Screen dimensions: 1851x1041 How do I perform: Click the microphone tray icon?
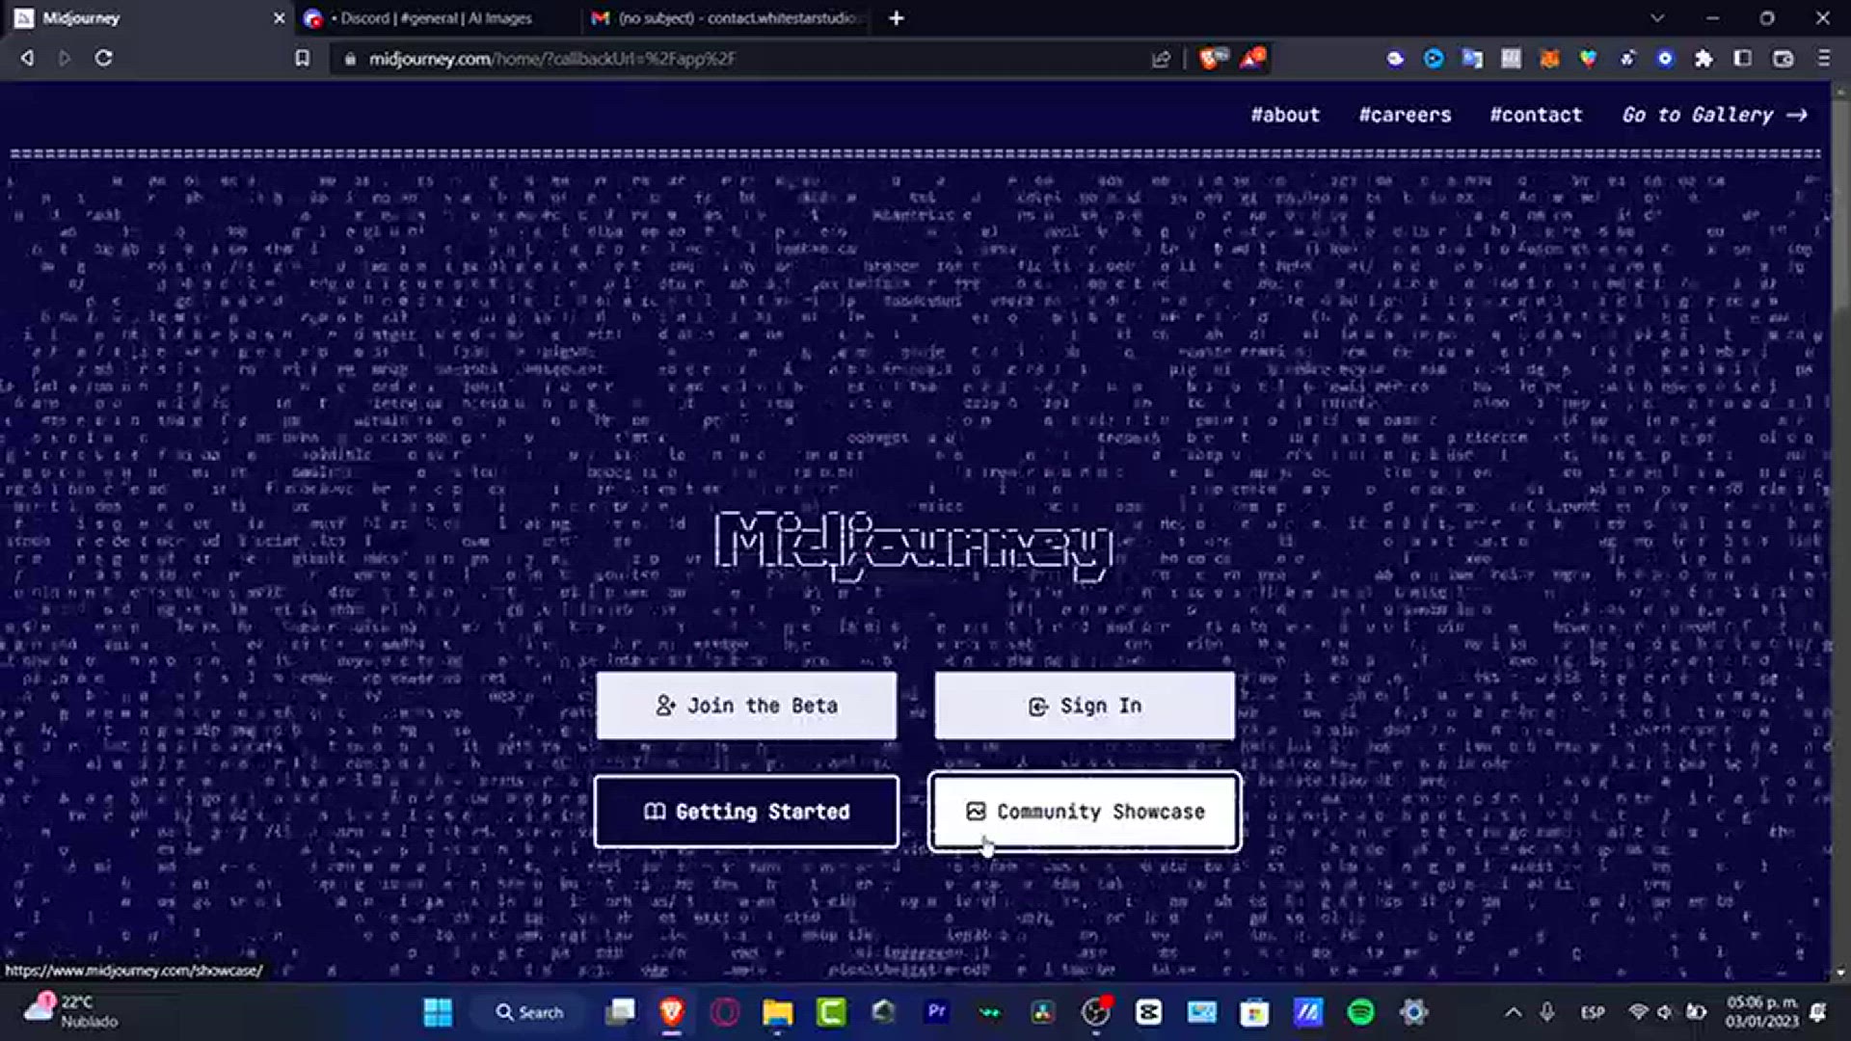[x=1546, y=1012]
